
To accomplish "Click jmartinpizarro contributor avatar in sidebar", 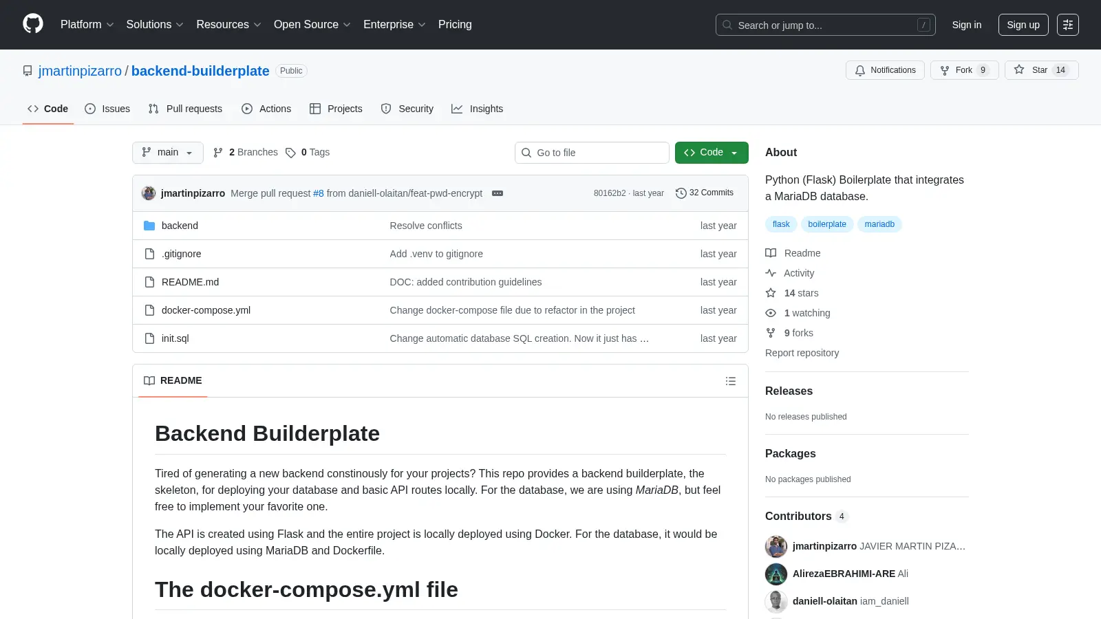I will [x=776, y=546].
